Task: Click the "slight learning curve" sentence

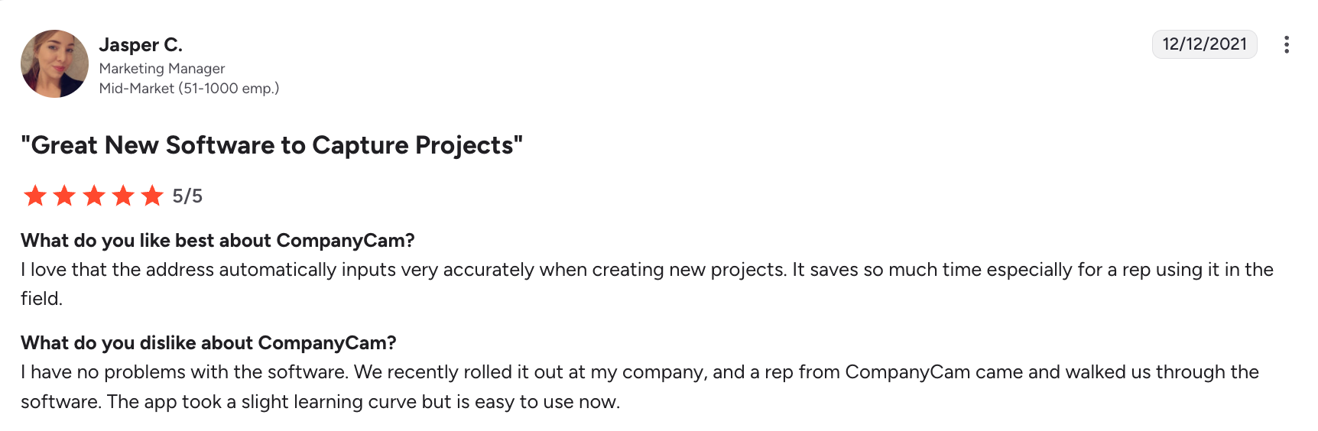Action: (x=363, y=402)
